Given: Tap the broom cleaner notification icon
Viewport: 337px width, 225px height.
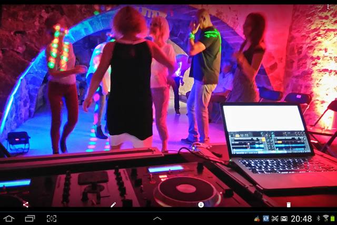Looking at the screenshot, I should pos(257,219).
